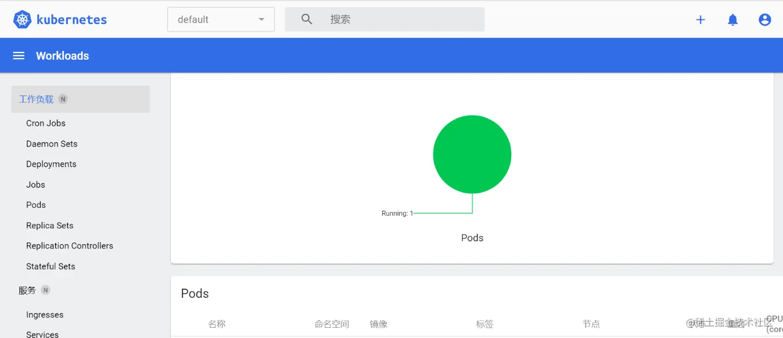Go to Deployments in sidebar
This screenshot has height=338, width=783.
tap(51, 164)
